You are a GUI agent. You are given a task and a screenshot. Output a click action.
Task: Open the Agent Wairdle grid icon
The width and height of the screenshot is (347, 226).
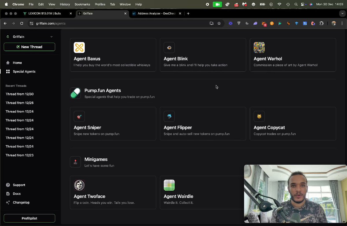pyautogui.click(x=169, y=185)
